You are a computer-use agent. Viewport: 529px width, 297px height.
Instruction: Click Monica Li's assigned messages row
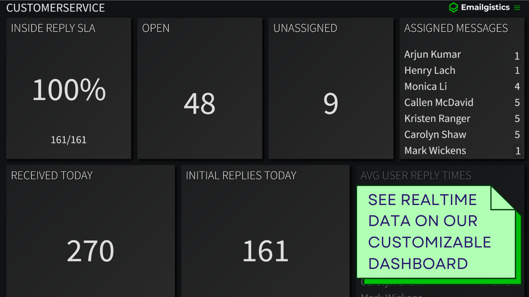426,87
